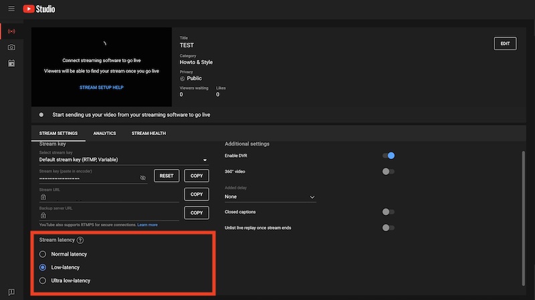Open the hamburger navigation menu
Screen dimensions: 535x300
[11, 9]
